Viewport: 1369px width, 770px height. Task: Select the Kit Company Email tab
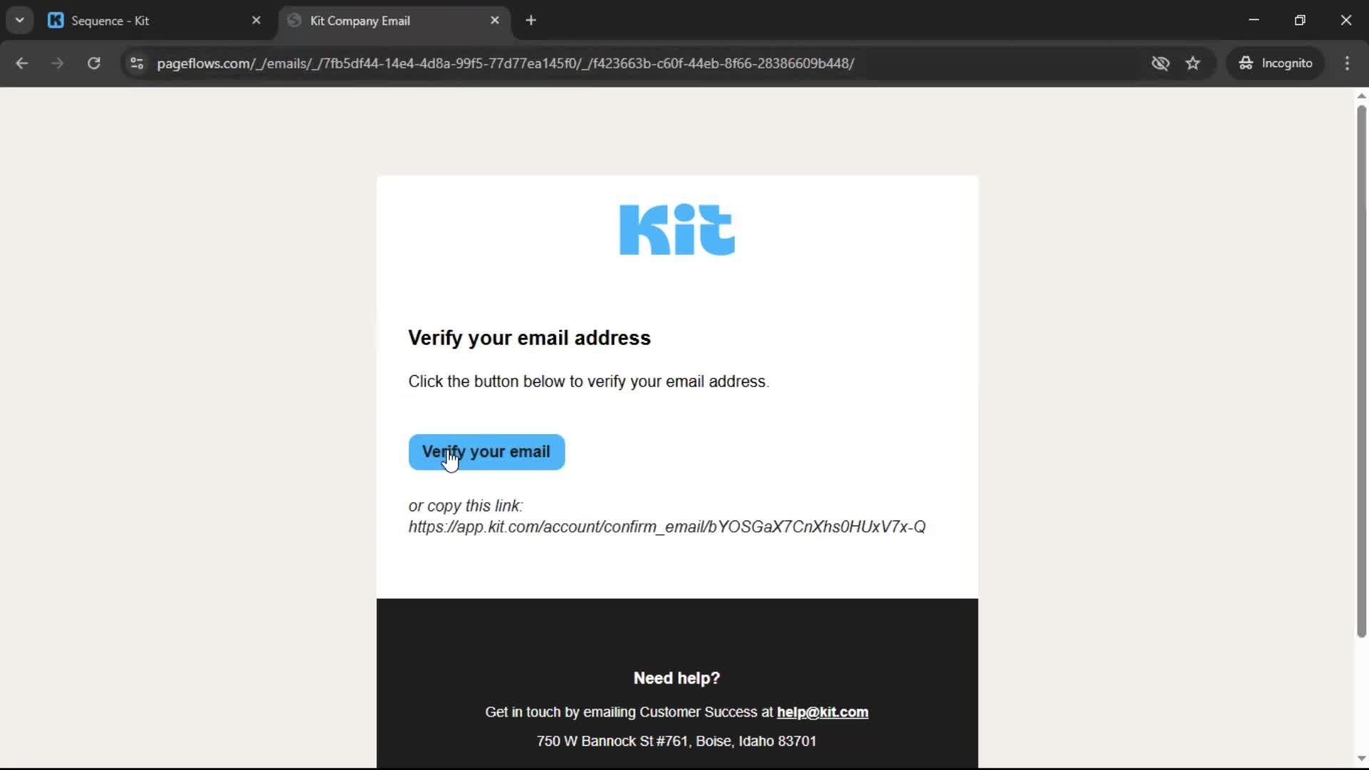[378, 21]
